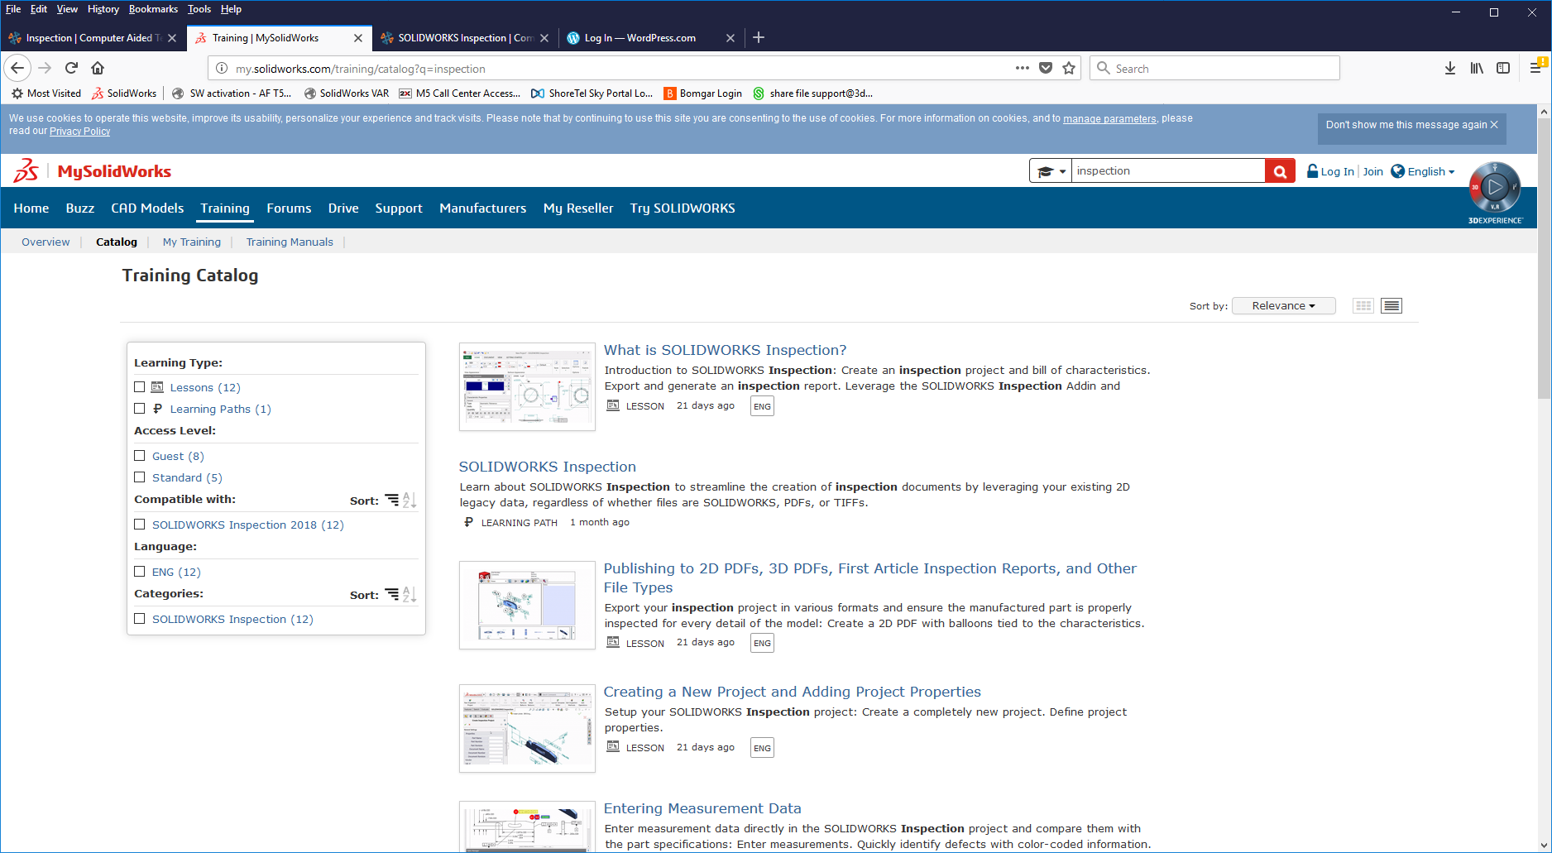Open the Bomgar Login bookmark
This screenshot has width=1552, height=853.
(703, 93)
